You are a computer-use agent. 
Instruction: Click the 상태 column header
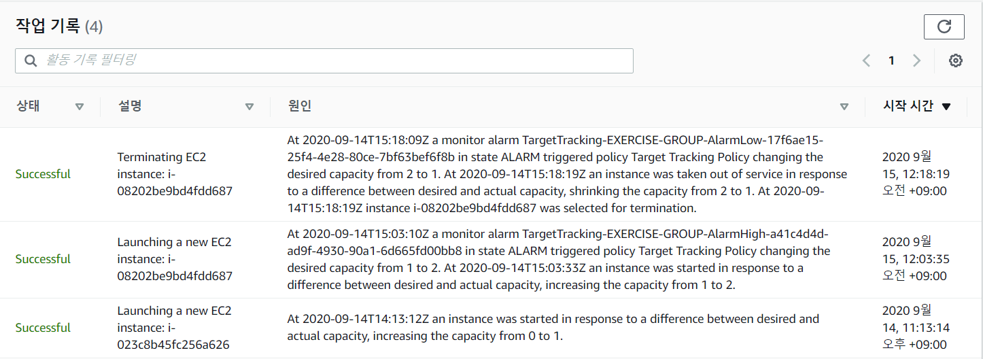tap(29, 106)
